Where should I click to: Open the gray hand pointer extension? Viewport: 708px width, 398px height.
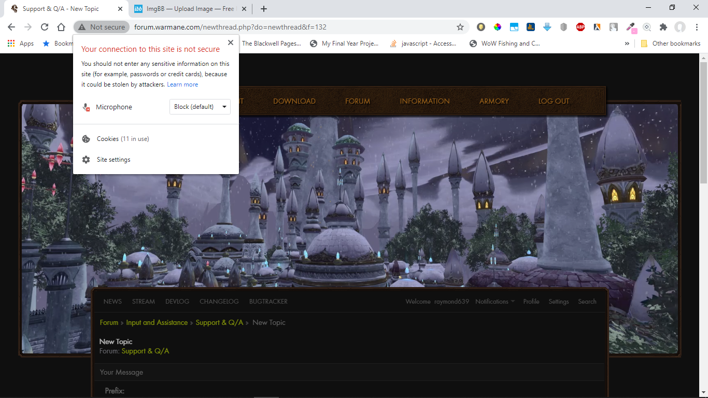614,27
